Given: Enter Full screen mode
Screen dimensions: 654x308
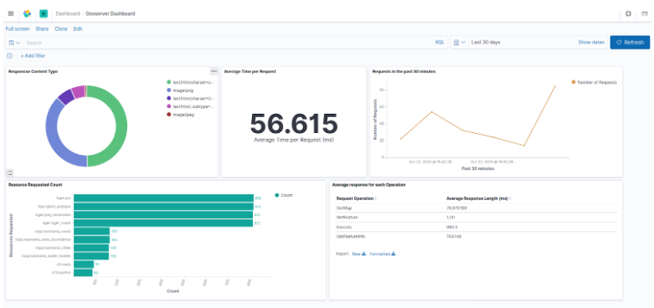Looking at the screenshot, I should pyautogui.click(x=18, y=29).
